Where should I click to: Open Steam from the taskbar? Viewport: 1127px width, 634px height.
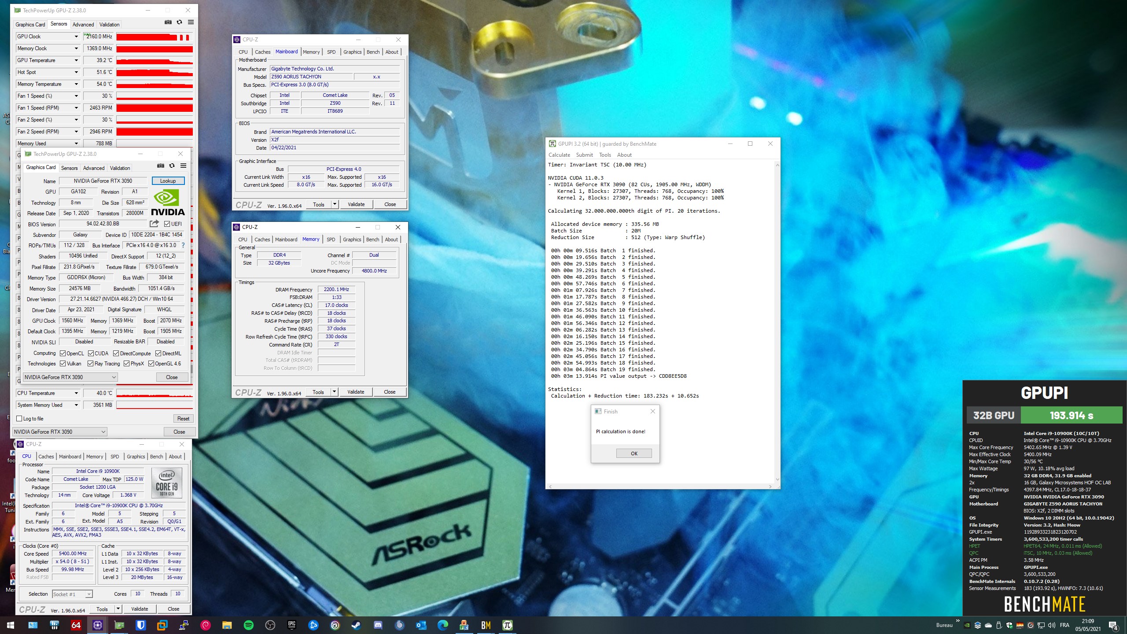[357, 625]
